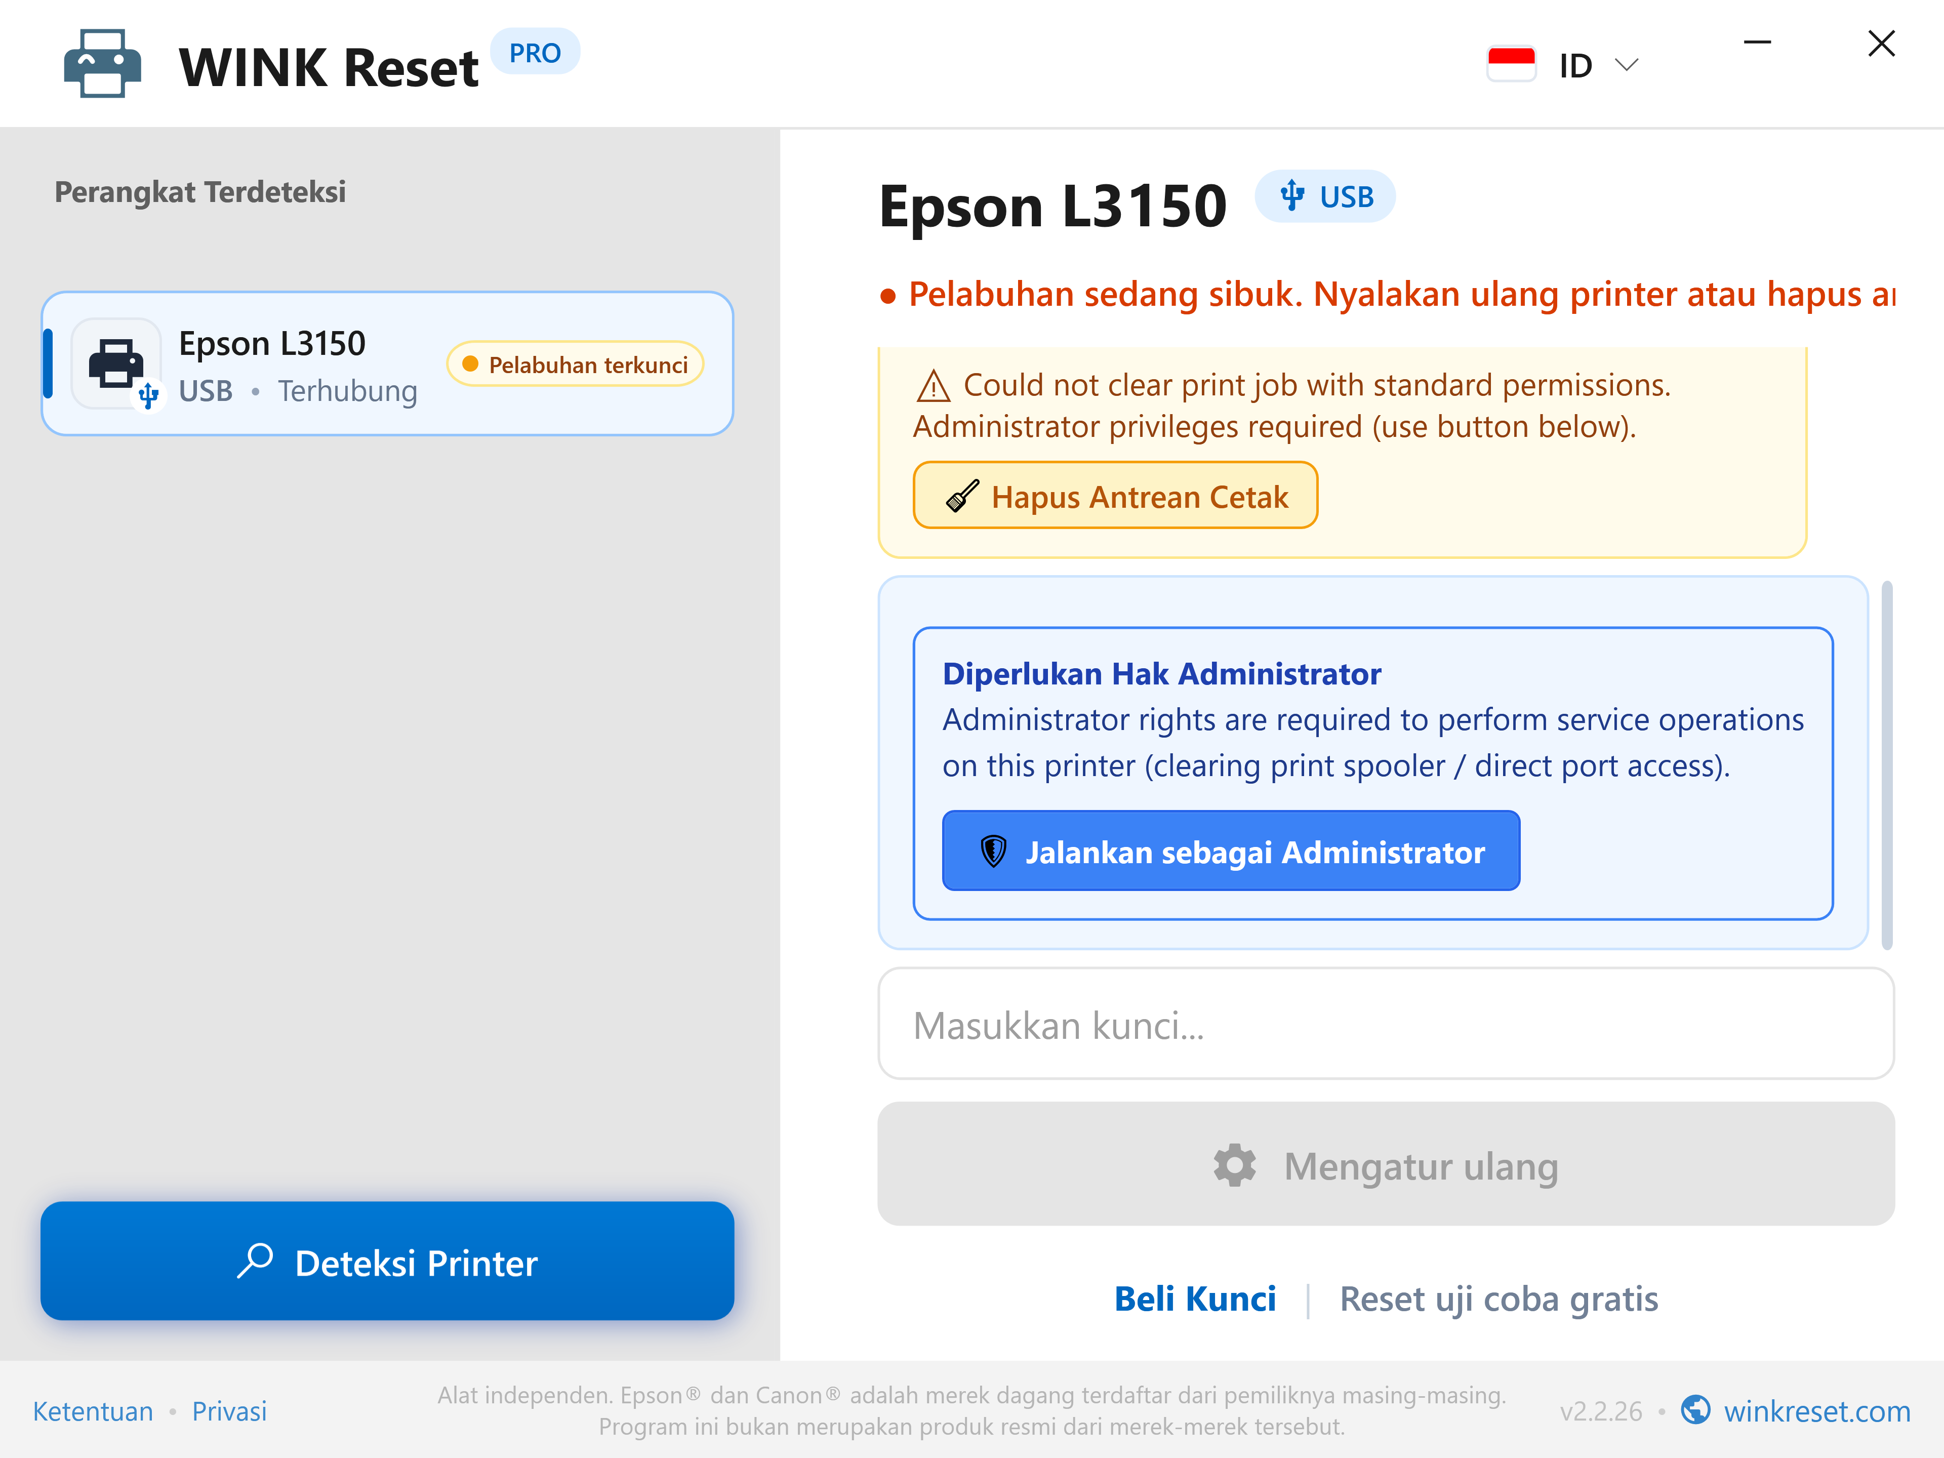Image resolution: width=1944 pixels, height=1458 pixels.
Task: Click the globe icon beside winkreset.com
Action: pyautogui.click(x=1695, y=1410)
